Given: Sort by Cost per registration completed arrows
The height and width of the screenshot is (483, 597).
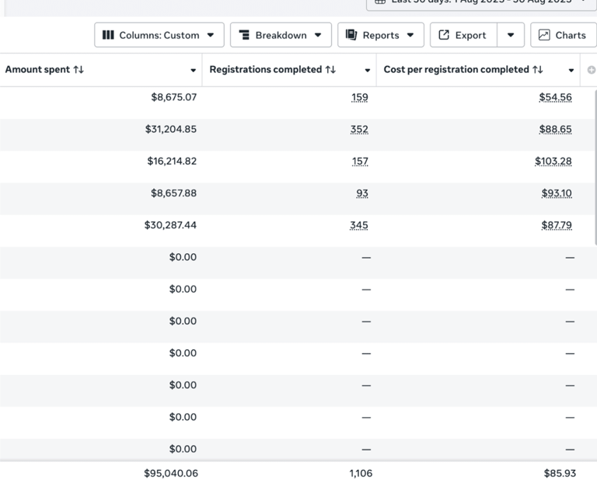Looking at the screenshot, I should coord(538,70).
